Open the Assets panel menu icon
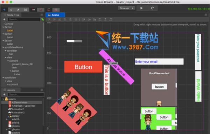Viewport: 210px width, 134px height. tap(42, 90)
